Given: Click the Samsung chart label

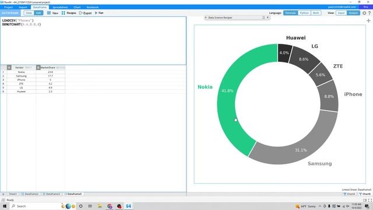Looking at the screenshot, I should click(x=320, y=163).
